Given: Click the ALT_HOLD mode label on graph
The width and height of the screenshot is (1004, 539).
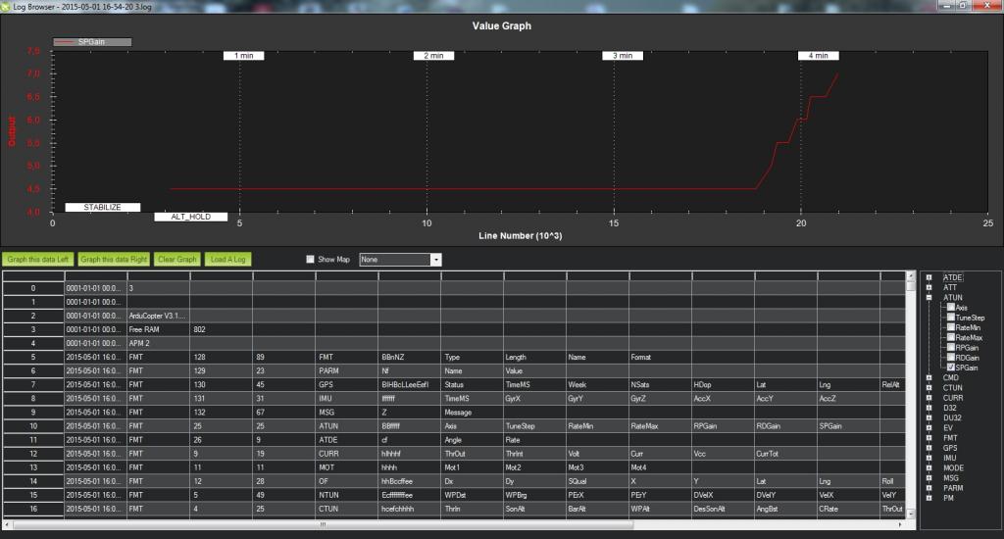Looking at the screenshot, I should [x=191, y=217].
